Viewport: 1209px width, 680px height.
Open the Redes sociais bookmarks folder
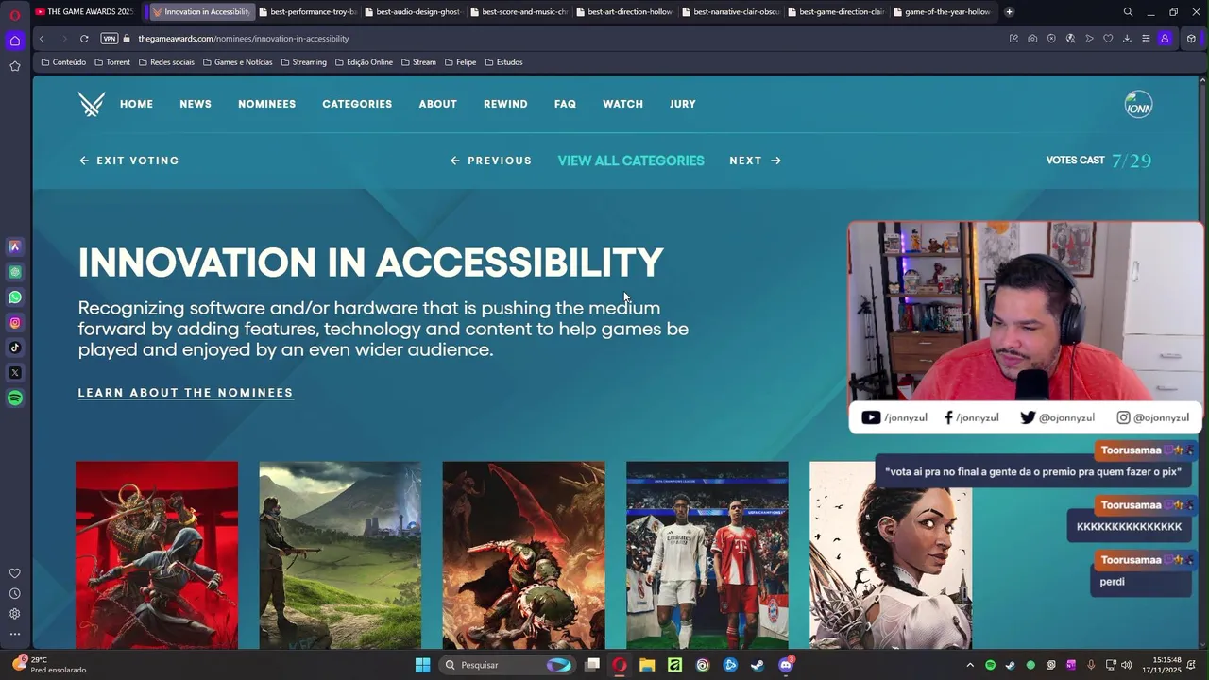[x=166, y=62]
